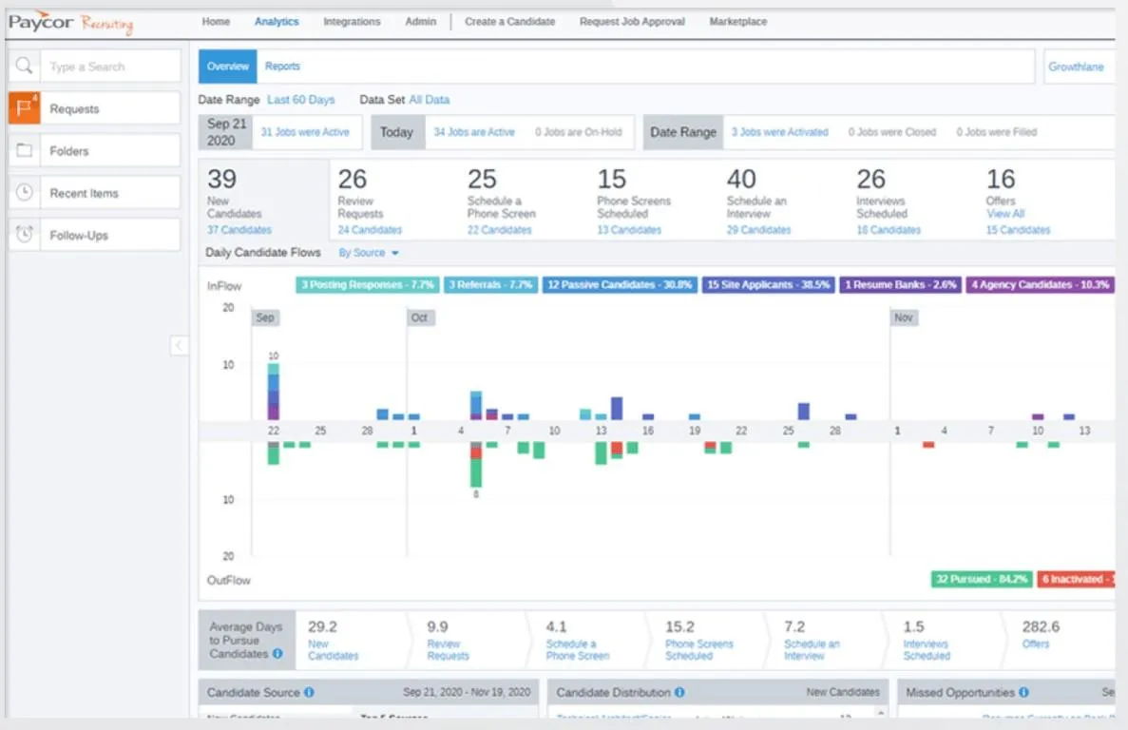Focus the Type a Search field
Viewport: 1128px width, 730px height.
coord(110,67)
